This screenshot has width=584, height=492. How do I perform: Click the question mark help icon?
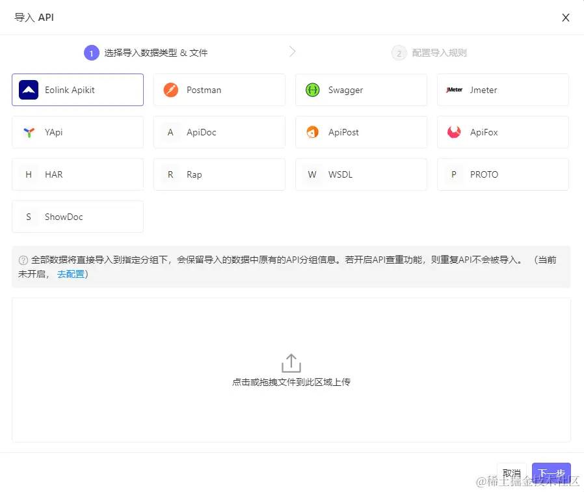(23, 260)
